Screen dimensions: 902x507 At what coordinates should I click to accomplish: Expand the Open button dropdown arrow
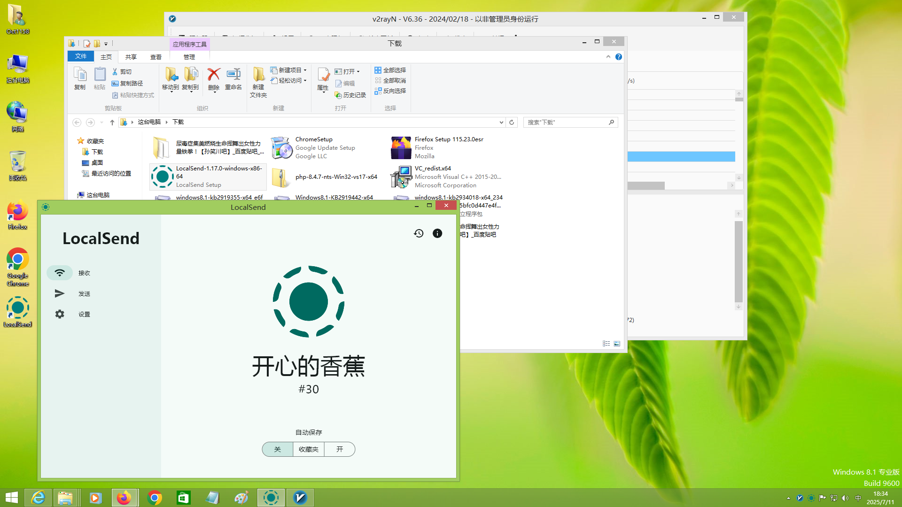(x=358, y=72)
